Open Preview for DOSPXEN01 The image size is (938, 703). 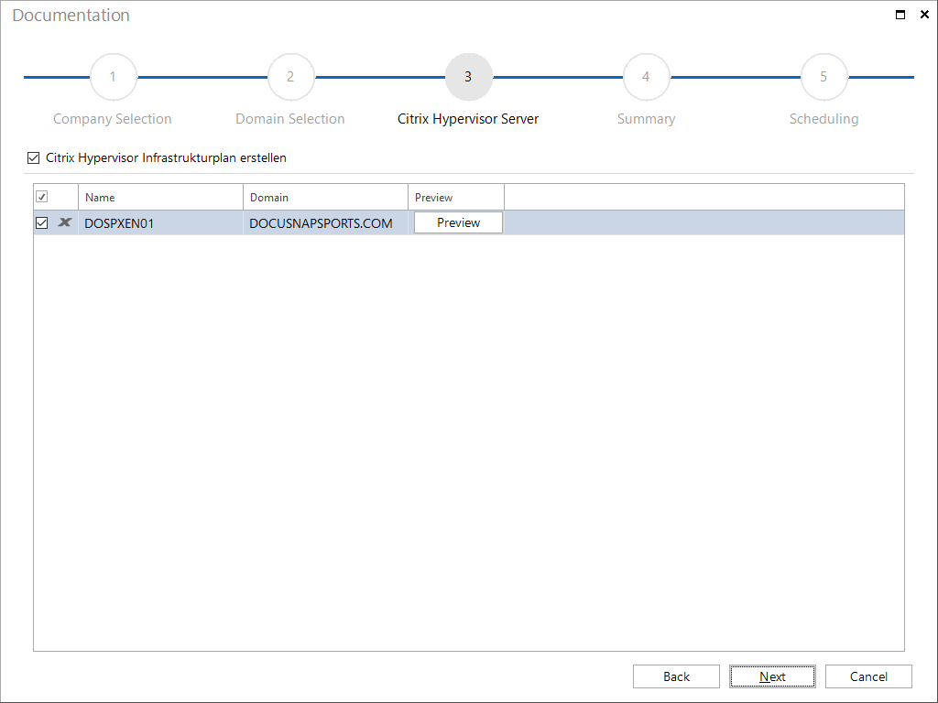(458, 222)
